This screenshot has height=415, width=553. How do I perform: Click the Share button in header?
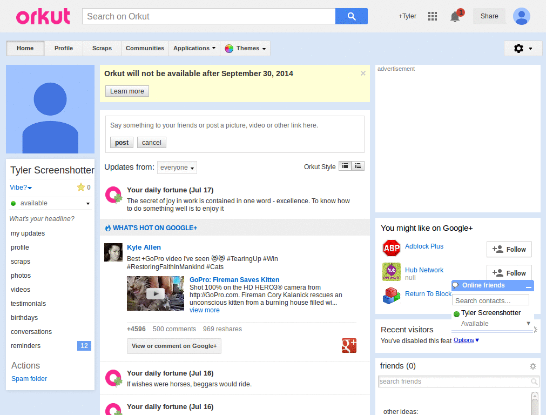(489, 16)
